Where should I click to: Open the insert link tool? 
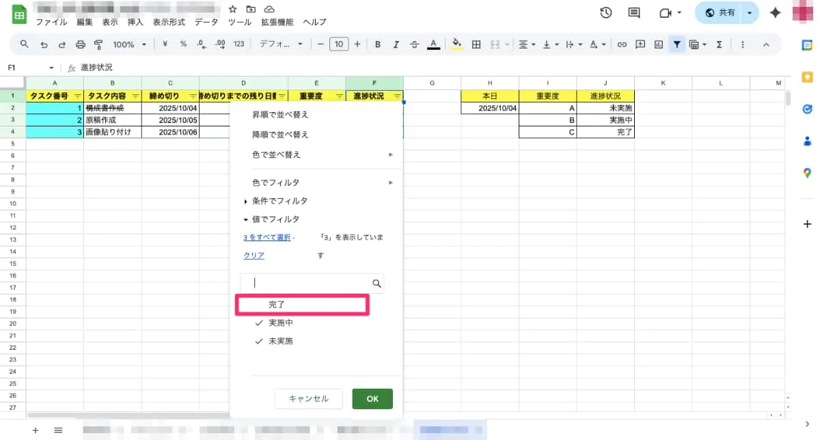(x=622, y=44)
